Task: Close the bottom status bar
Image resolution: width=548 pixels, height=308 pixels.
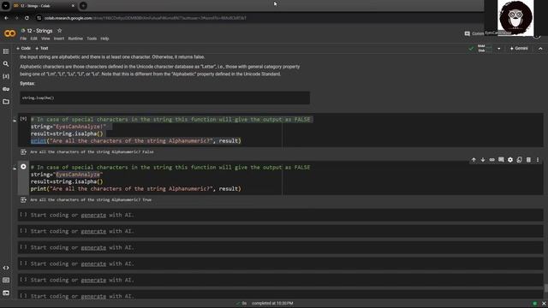Action: [x=544, y=304]
